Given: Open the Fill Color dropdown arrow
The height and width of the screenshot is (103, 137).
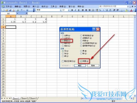Looking at the screenshot, I should (129, 10).
